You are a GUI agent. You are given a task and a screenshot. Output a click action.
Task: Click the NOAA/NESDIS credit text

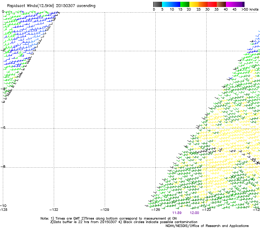[207, 226]
